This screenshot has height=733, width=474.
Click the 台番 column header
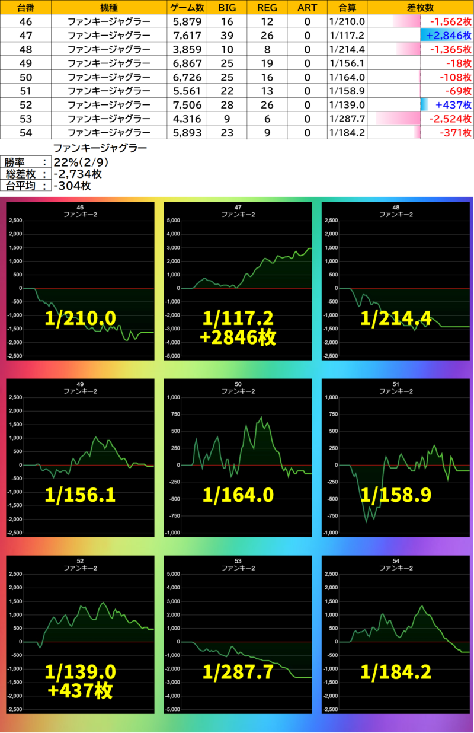pos(26,8)
